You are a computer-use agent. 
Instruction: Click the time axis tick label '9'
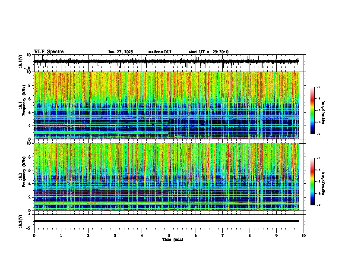tap(276, 236)
